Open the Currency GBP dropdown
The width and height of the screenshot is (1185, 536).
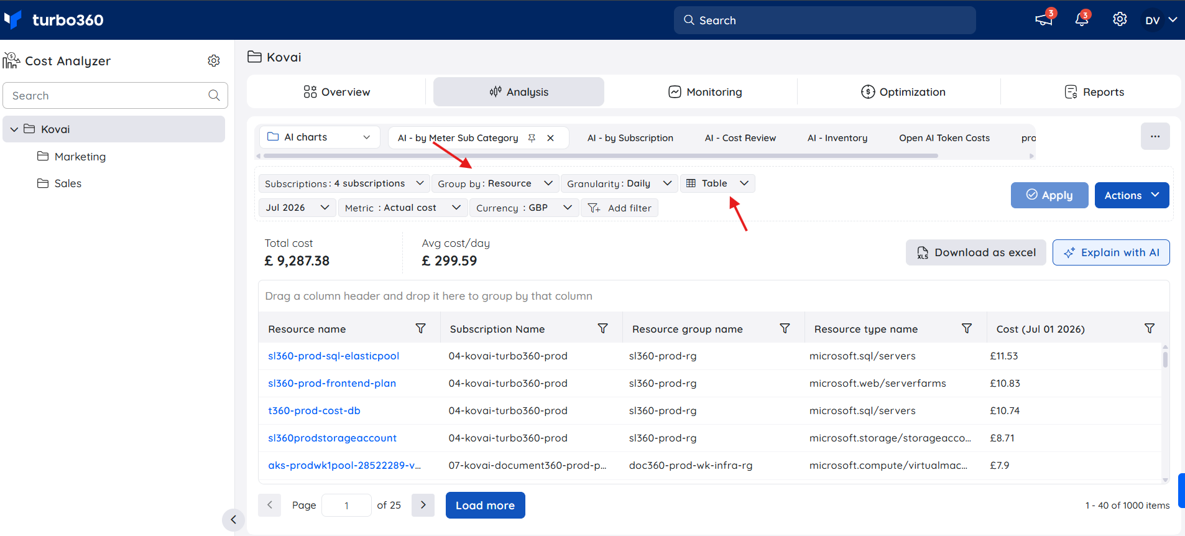click(524, 208)
